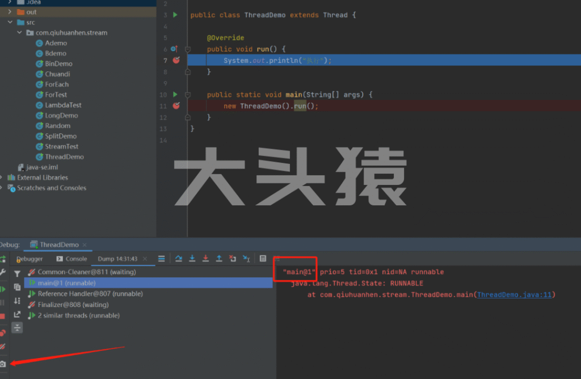The image size is (581, 379).
Task: Click the export thread dump icon
Action: [17, 314]
